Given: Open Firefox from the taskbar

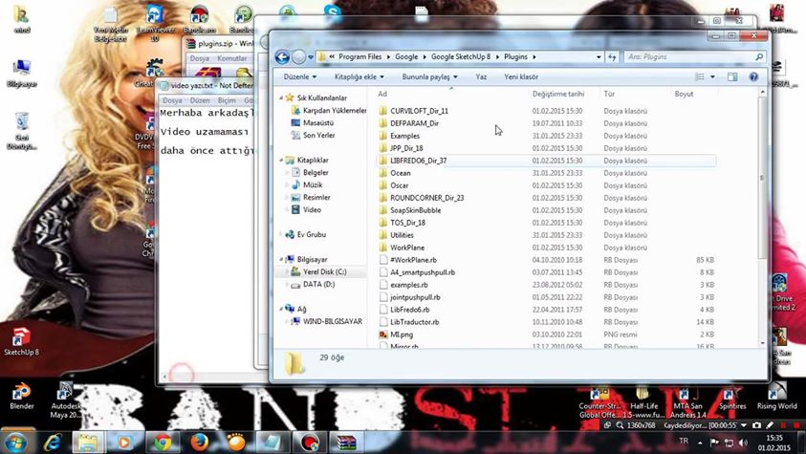Looking at the screenshot, I should [x=200, y=443].
